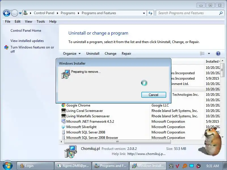Click the Chomikuj help link URL
The width and height of the screenshot is (227, 170).
146,154
